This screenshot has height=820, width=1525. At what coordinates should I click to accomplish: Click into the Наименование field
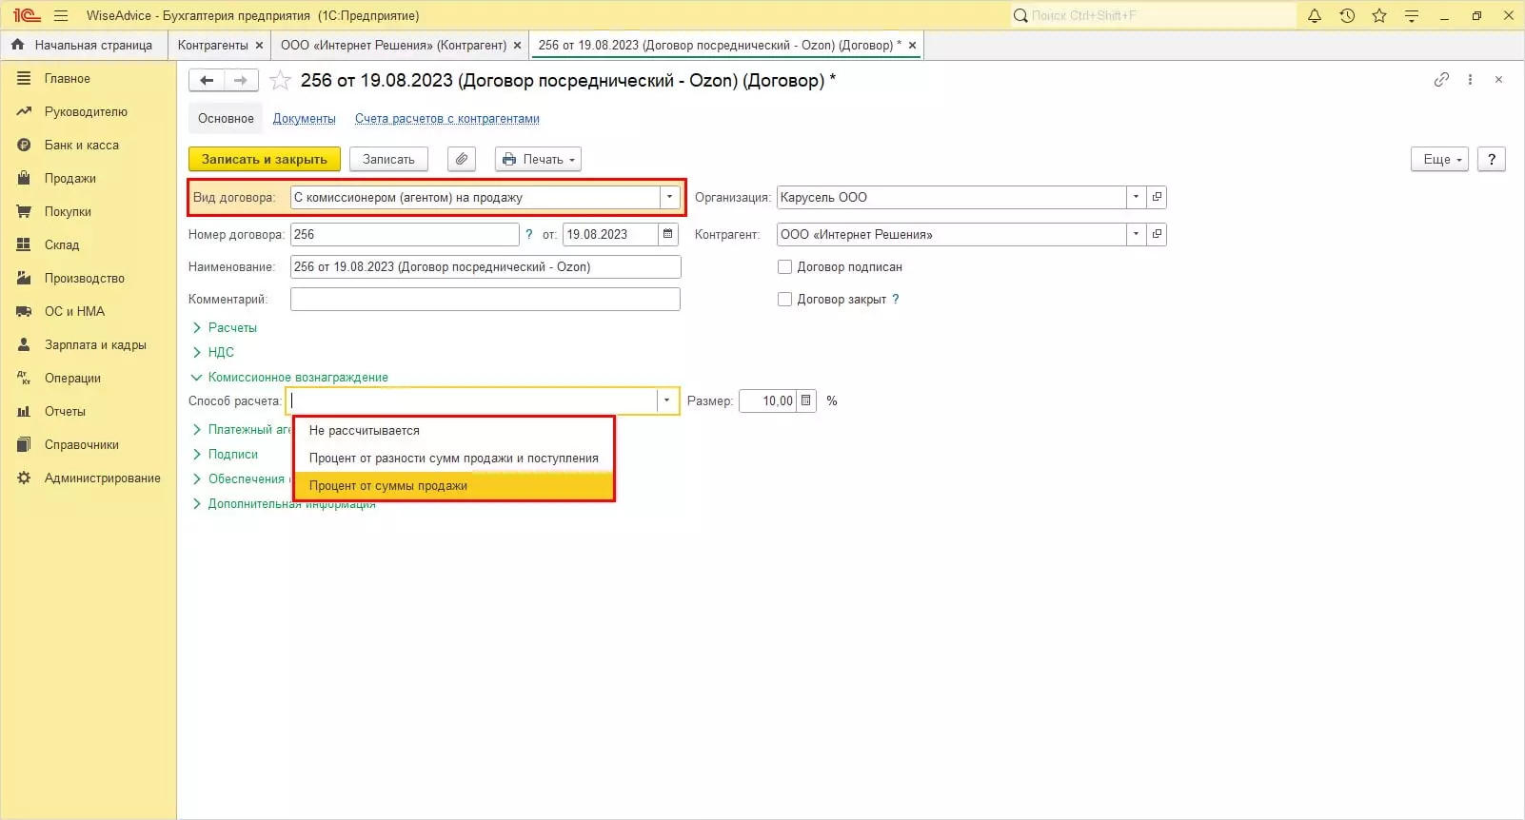[485, 267]
